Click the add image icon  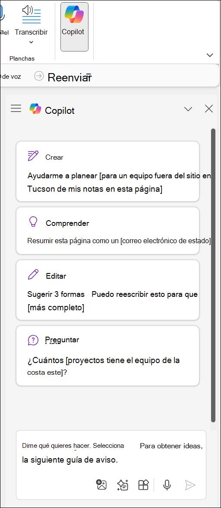click(101, 485)
